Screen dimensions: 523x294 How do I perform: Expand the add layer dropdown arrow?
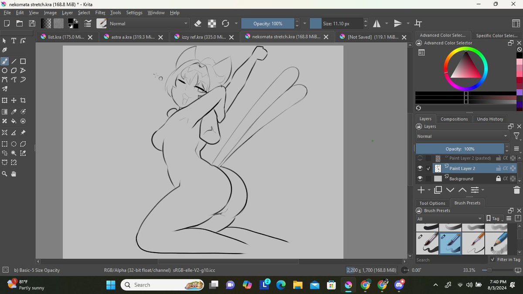(x=429, y=190)
